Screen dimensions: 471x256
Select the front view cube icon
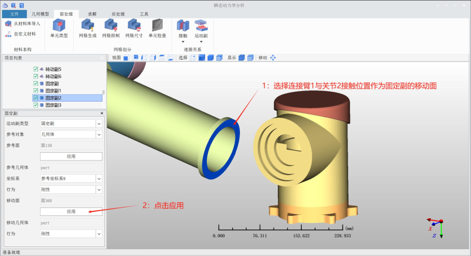(x=126, y=58)
